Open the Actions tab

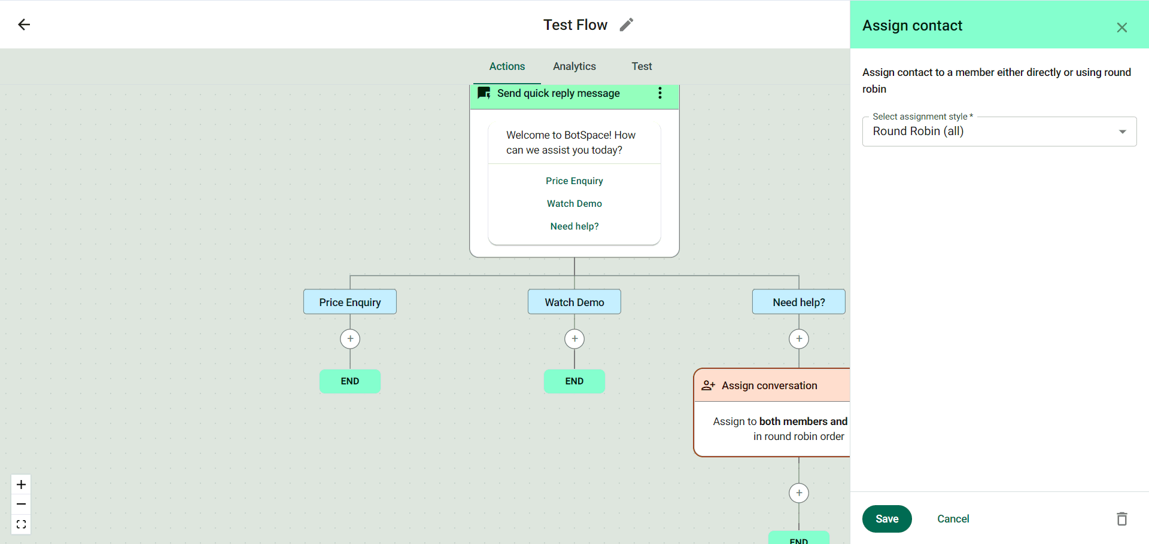click(507, 66)
